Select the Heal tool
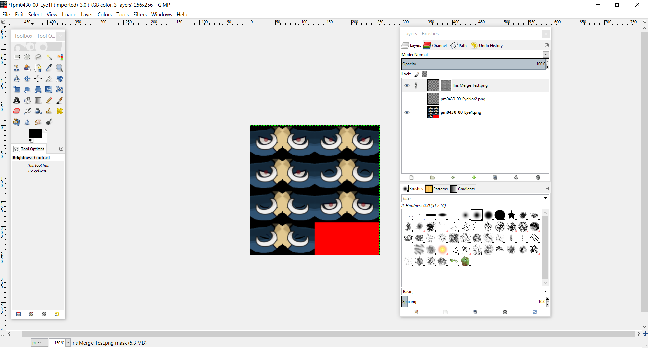 (60, 111)
